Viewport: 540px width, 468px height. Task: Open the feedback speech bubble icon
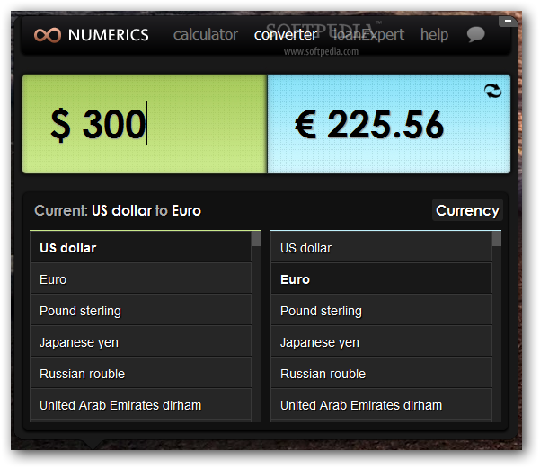click(x=475, y=34)
